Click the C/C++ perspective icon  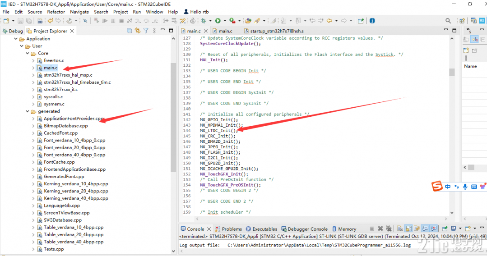473,21
